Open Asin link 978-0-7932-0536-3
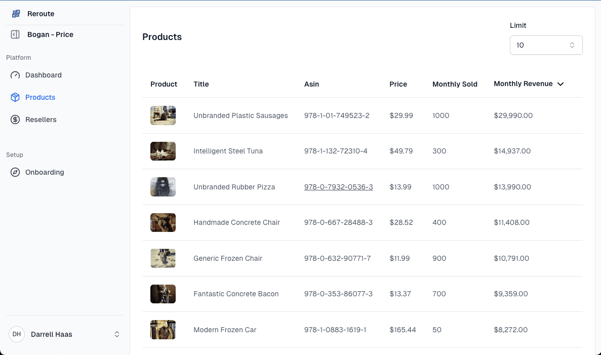 point(338,187)
